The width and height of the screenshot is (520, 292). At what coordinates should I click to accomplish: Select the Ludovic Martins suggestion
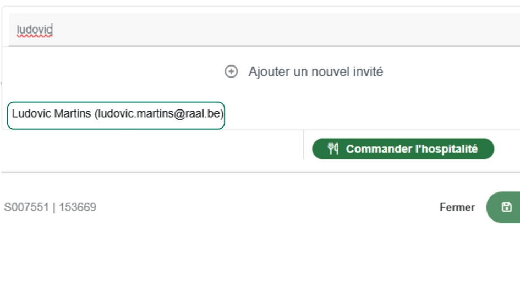pyautogui.click(x=116, y=114)
